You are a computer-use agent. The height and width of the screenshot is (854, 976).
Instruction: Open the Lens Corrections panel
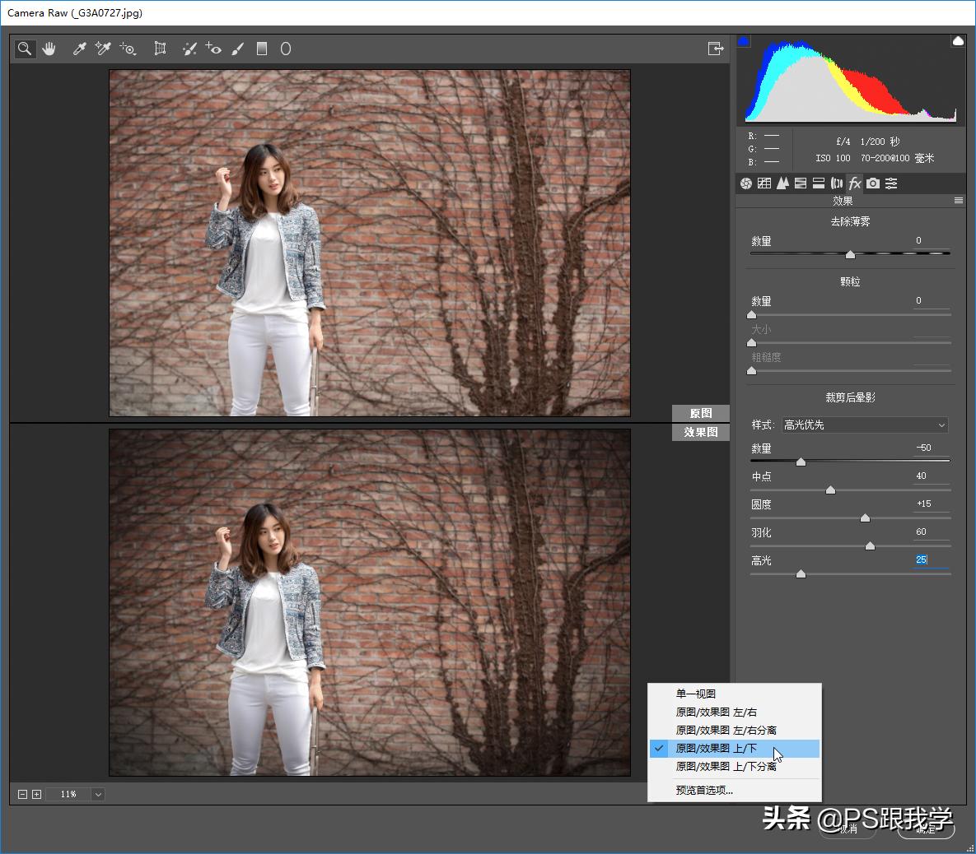[837, 183]
